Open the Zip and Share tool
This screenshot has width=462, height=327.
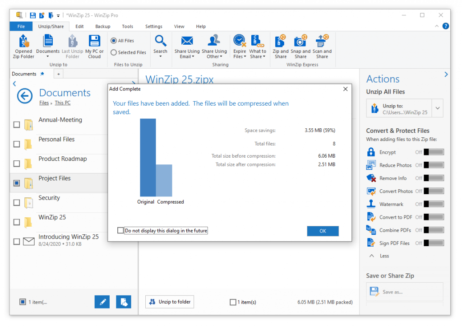(280, 45)
